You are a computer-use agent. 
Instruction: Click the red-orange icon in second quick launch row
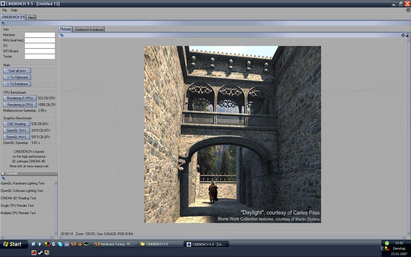point(34,252)
